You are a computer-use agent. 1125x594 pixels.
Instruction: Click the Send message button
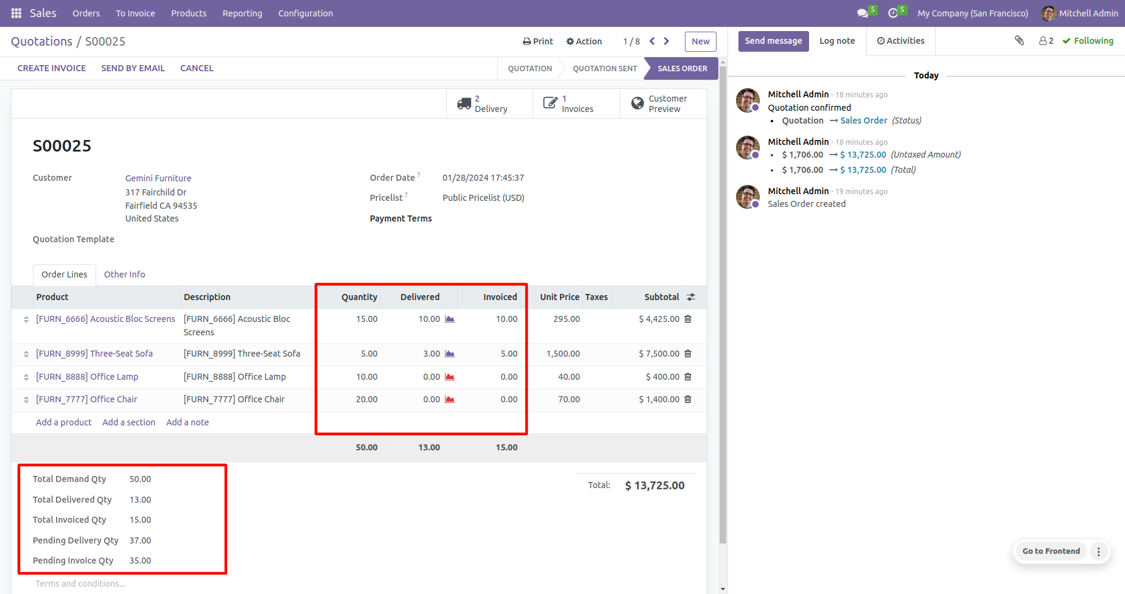(773, 41)
